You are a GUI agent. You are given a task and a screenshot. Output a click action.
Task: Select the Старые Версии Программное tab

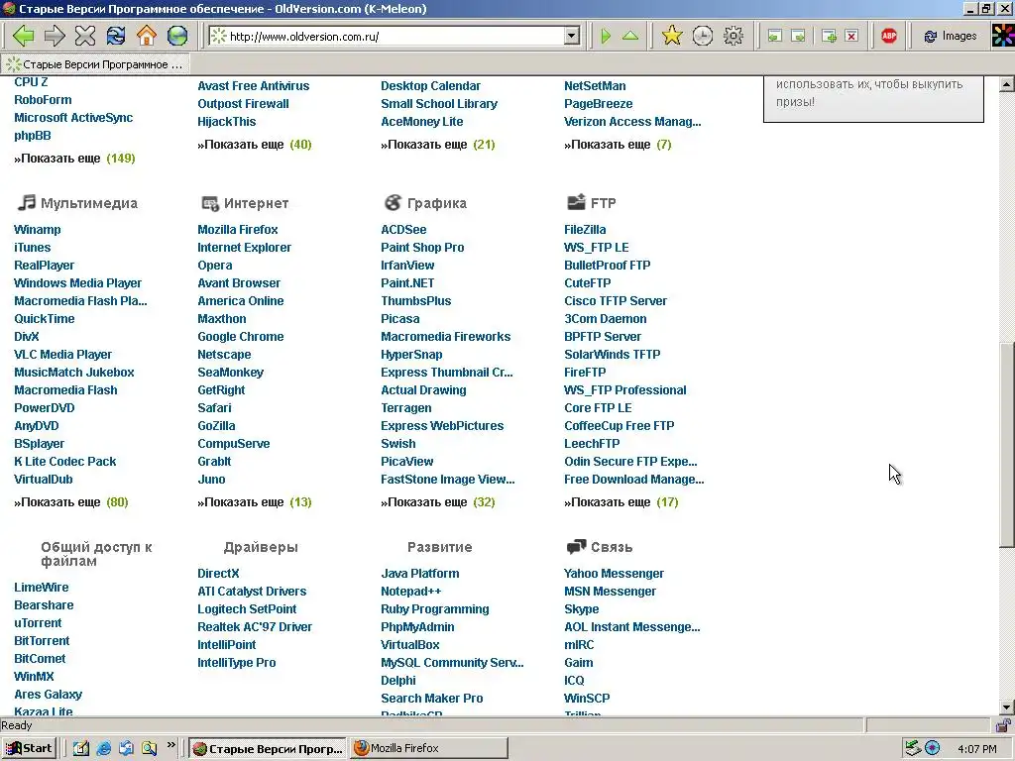[x=96, y=64]
